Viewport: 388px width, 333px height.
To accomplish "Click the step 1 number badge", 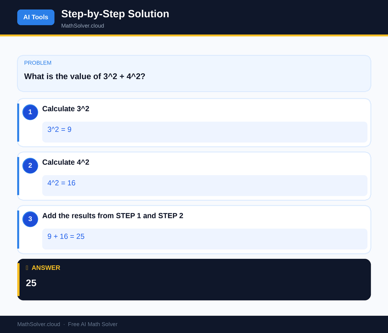I will pos(30,112).
